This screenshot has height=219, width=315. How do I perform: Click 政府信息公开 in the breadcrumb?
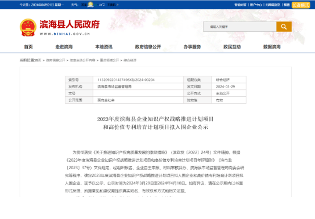[x=56, y=60]
